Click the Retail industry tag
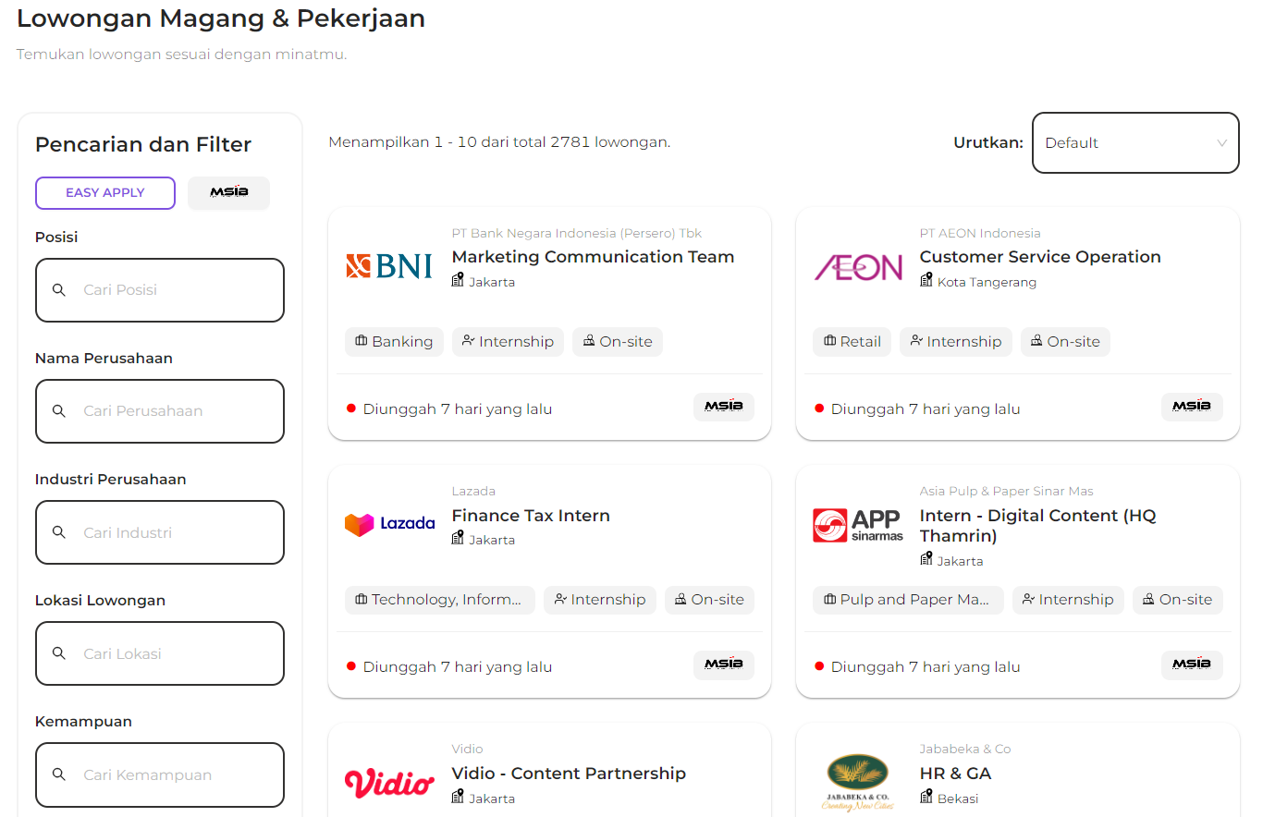Viewport: 1263px width, 817px height. pos(852,342)
